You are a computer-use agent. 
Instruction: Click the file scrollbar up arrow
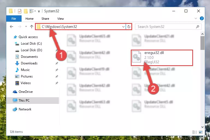202,34
